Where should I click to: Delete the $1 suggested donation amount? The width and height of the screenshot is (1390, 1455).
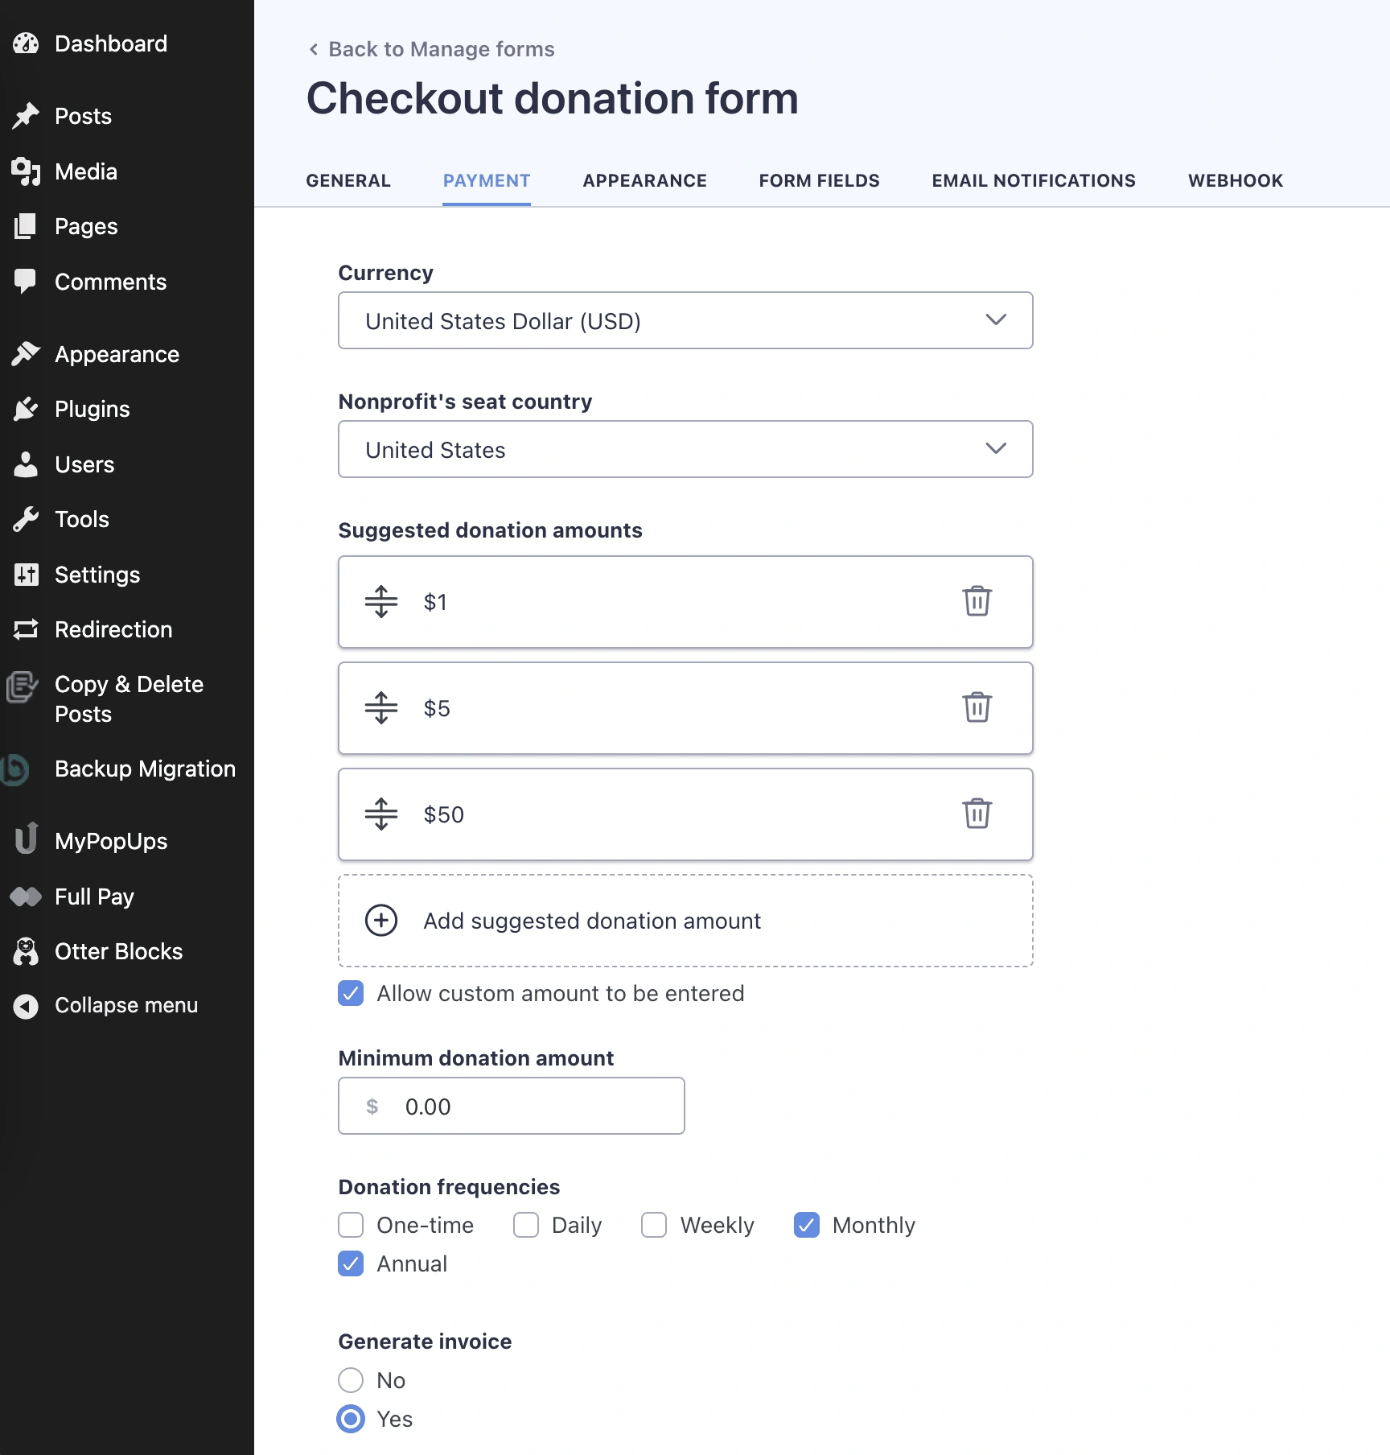tap(977, 601)
